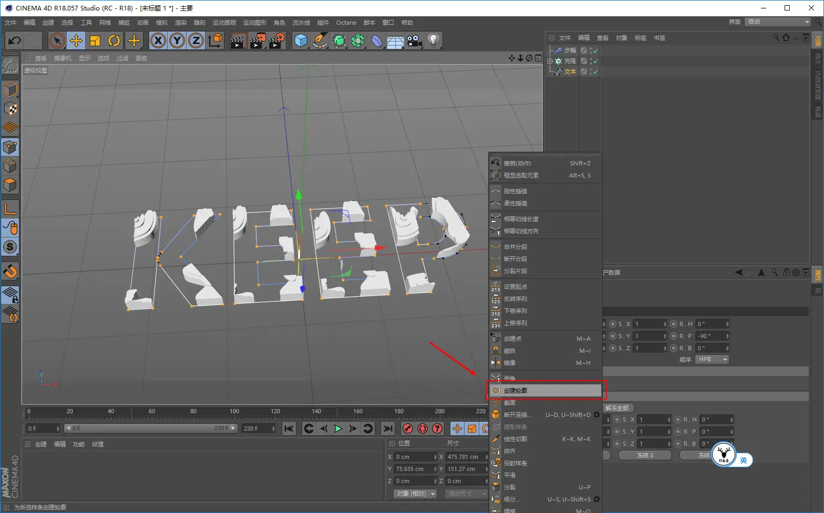Add a Light object

(x=434, y=40)
